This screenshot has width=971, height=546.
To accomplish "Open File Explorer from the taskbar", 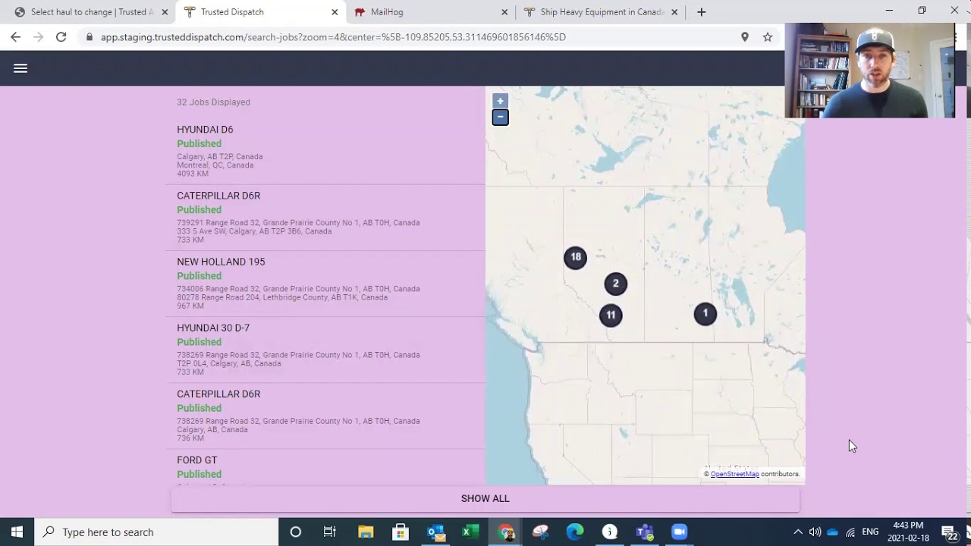I will [x=366, y=532].
